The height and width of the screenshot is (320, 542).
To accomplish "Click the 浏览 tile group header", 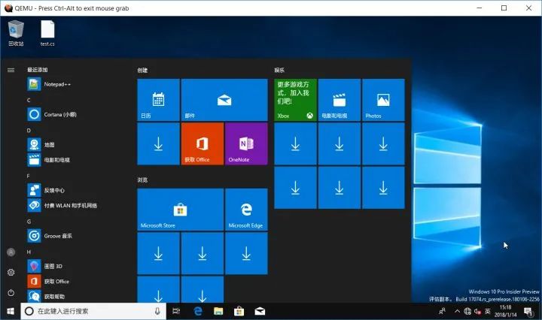I will tap(142, 180).
